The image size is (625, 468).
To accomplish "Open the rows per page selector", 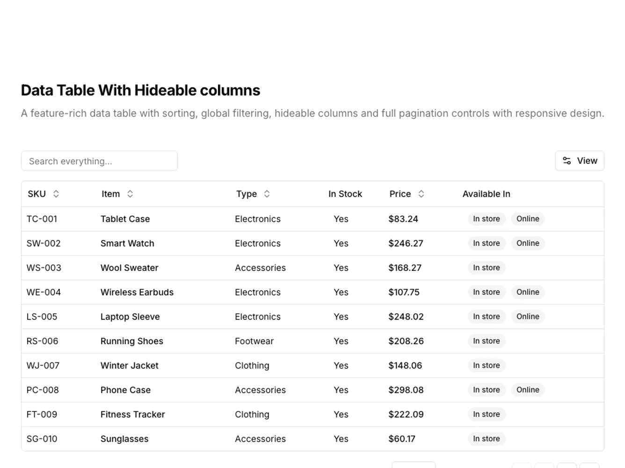I will pyautogui.click(x=414, y=466).
